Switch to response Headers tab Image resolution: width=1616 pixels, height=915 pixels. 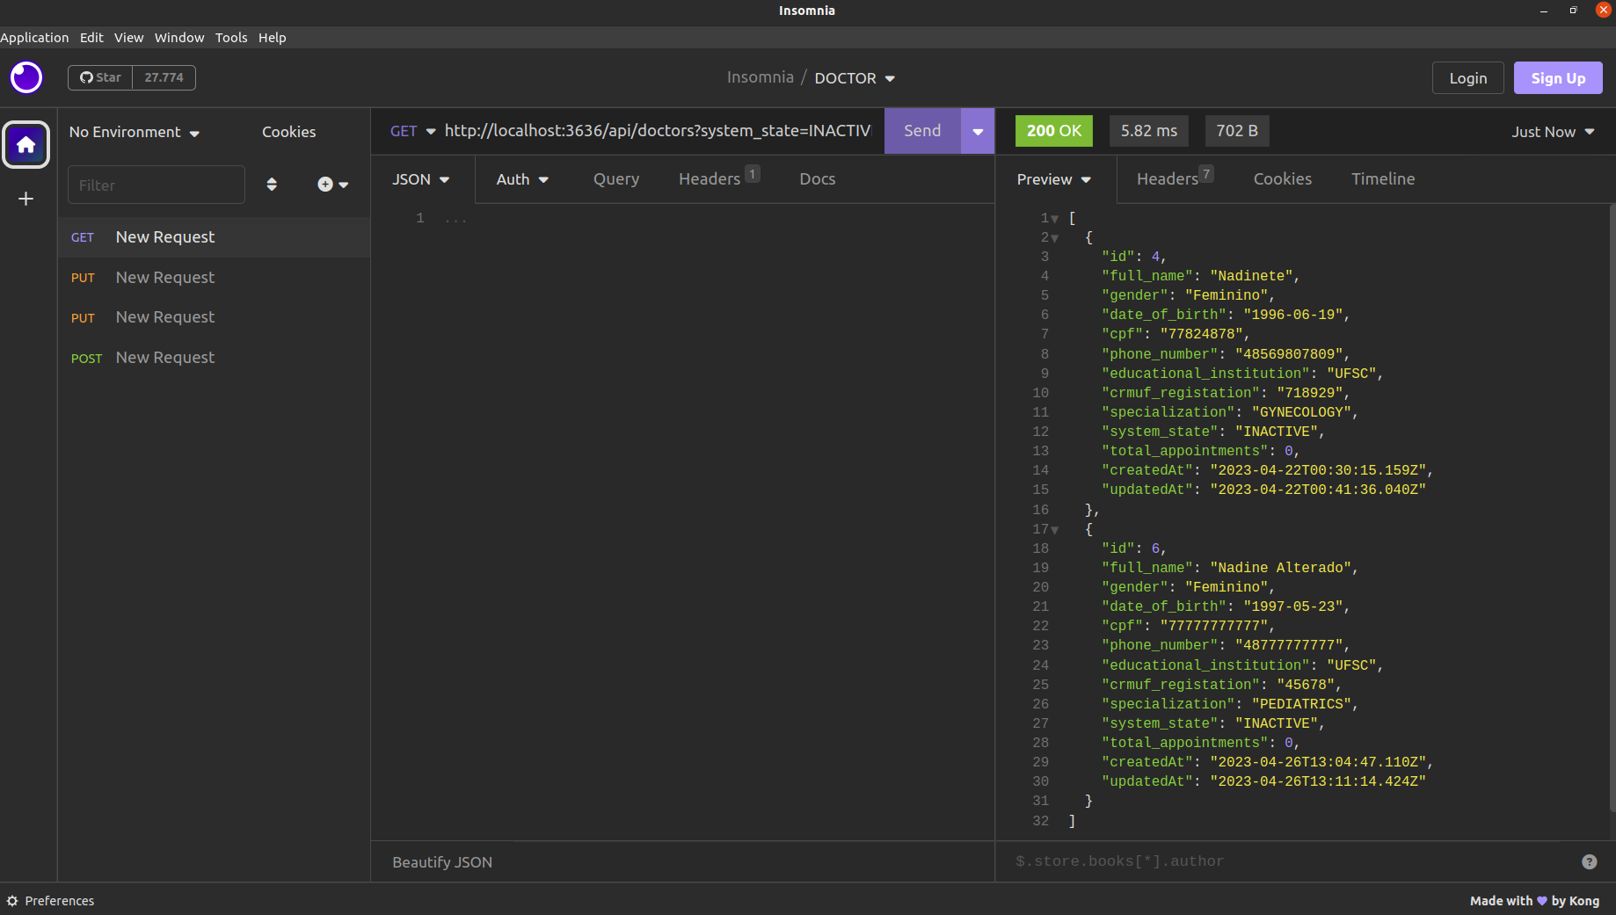1176,178
